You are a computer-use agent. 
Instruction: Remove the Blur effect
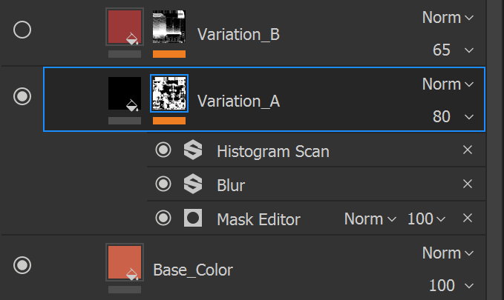[x=468, y=184]
